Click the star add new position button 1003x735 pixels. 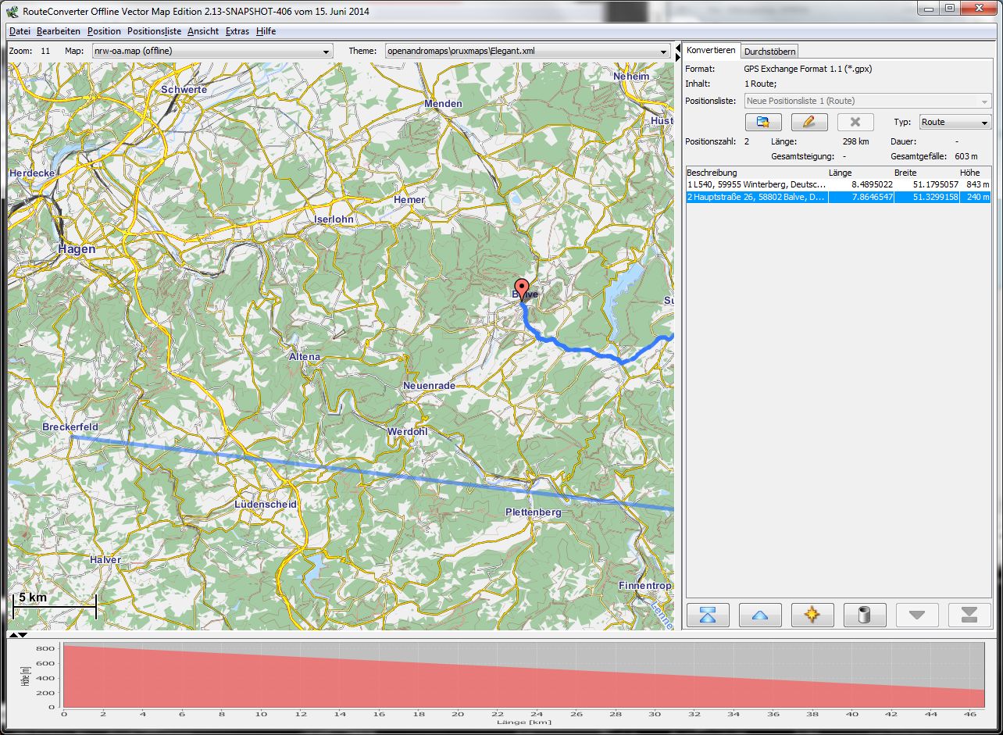(812, 615)
